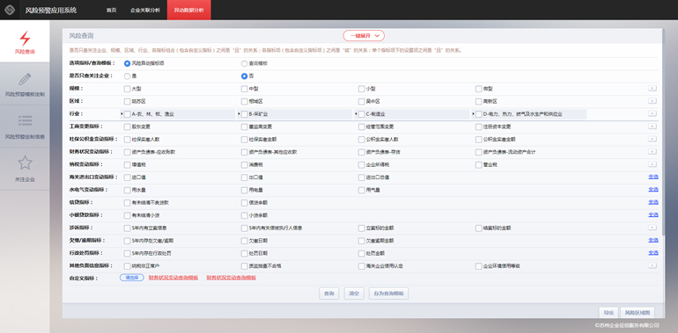Click 全选 in the 信贷指标 row
This screenshot has height=333, width=678.
click(x=653, y=202)
